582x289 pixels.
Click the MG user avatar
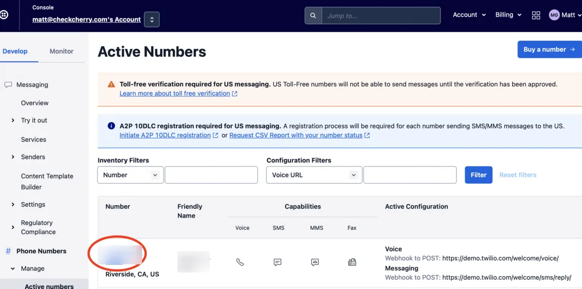coord(554,15)
